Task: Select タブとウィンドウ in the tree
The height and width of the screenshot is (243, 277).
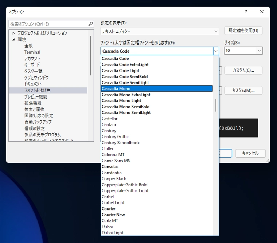Action: pyautogui.click(x=36, y=78)
